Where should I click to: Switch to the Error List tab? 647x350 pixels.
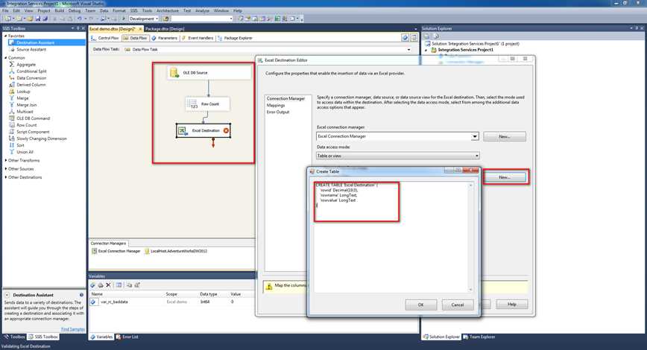[x=127, y=337]
